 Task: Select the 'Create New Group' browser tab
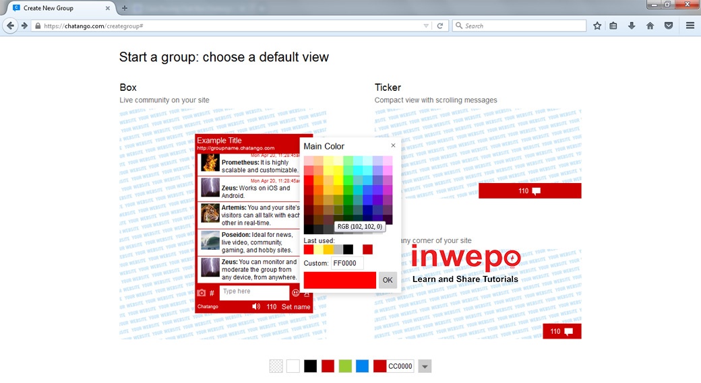tap(61, 8)
